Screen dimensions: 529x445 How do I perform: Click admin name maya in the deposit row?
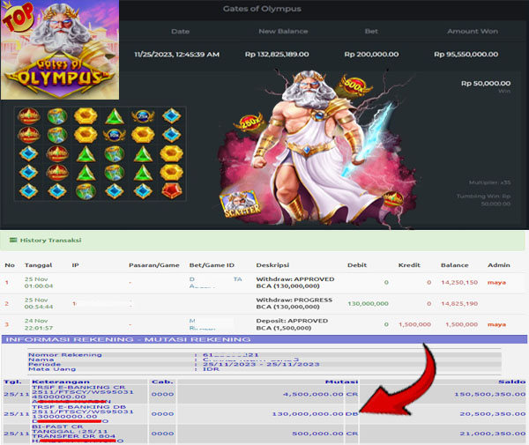click(x=496, y=324)
